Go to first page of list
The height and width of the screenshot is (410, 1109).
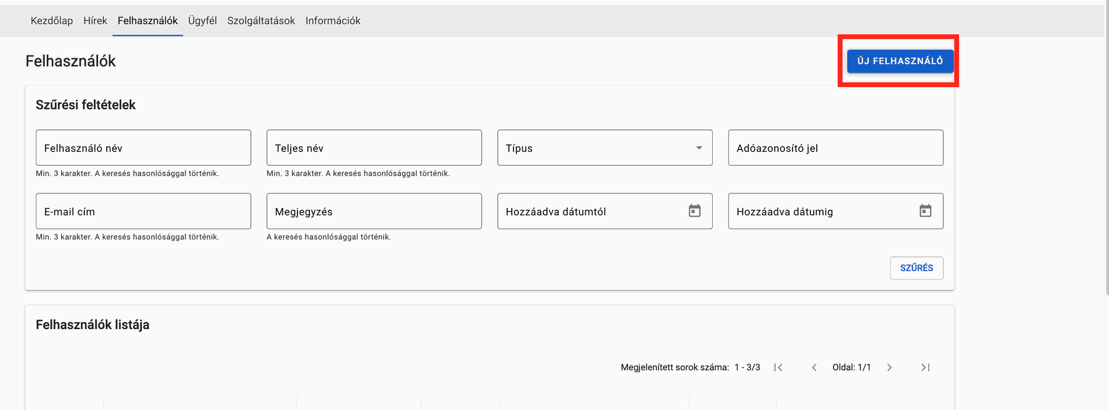[778, 367]
